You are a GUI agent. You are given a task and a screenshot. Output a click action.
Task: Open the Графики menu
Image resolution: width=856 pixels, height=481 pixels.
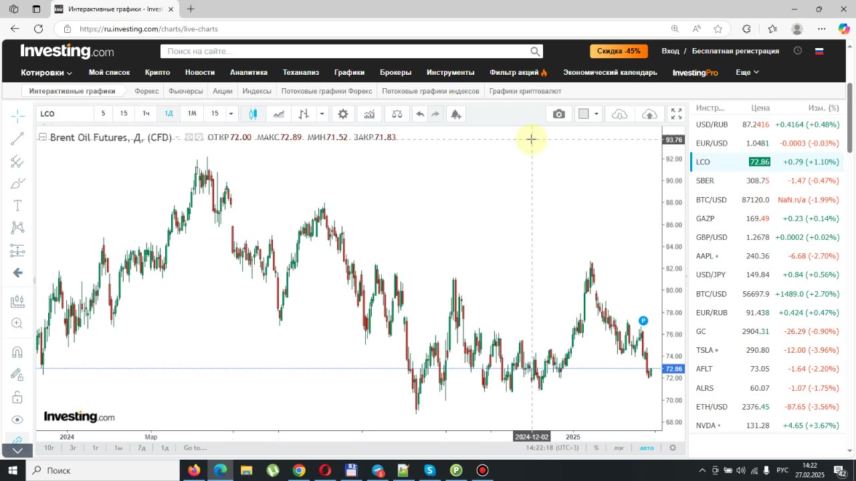(349, 72)
